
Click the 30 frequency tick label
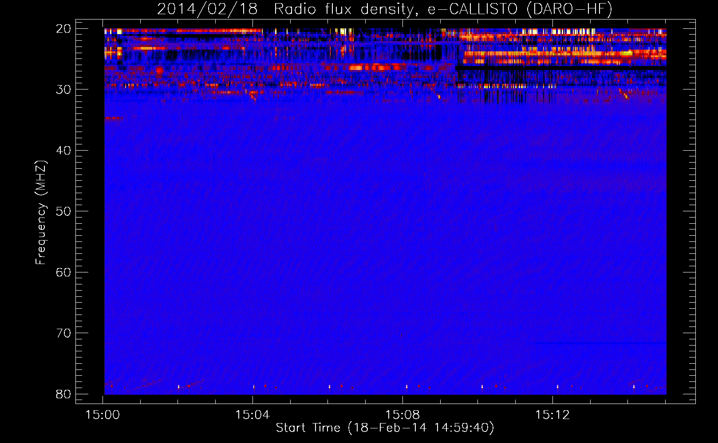click(63, 89)
